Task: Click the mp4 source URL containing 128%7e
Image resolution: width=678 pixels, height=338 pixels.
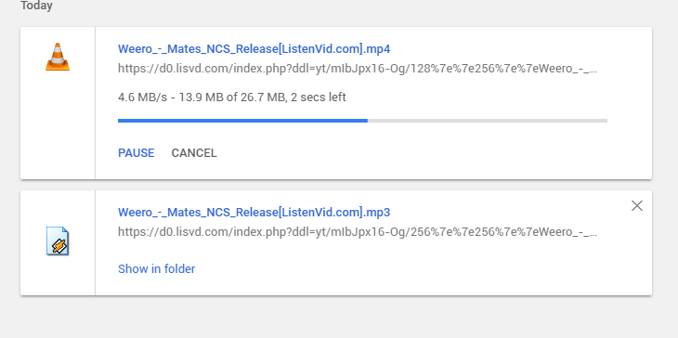Action: click(358, 69)
